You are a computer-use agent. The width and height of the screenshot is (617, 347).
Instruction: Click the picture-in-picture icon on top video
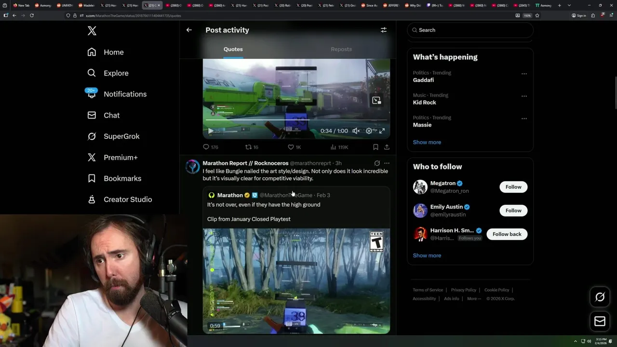(x=376, y=100)
